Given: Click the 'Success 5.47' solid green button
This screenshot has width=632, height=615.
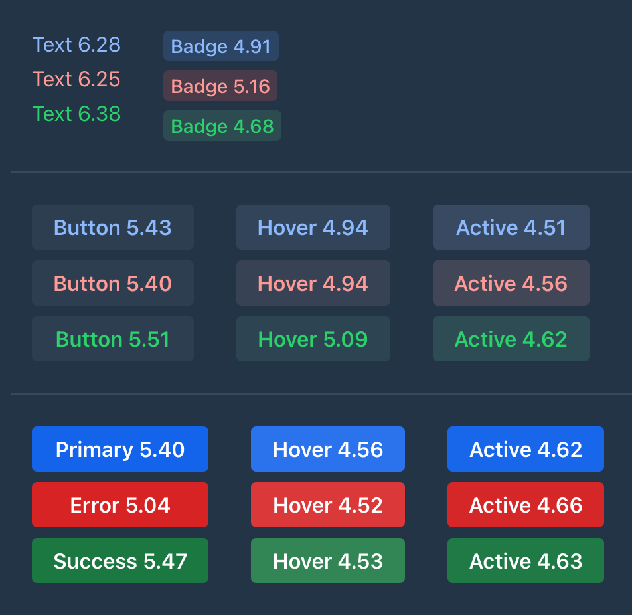Looking at the screenshot, I should click(119, 561).
